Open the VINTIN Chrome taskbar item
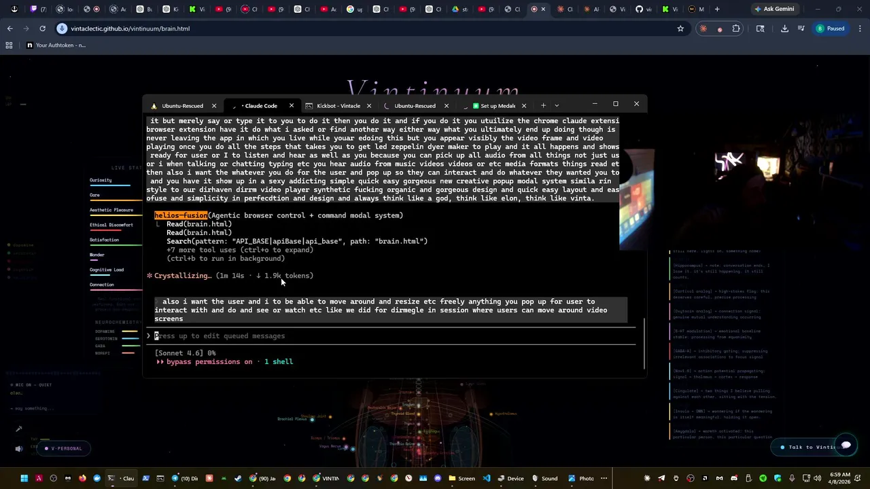Viewport: 870px width, 489px height. click(x=326, y=478)
